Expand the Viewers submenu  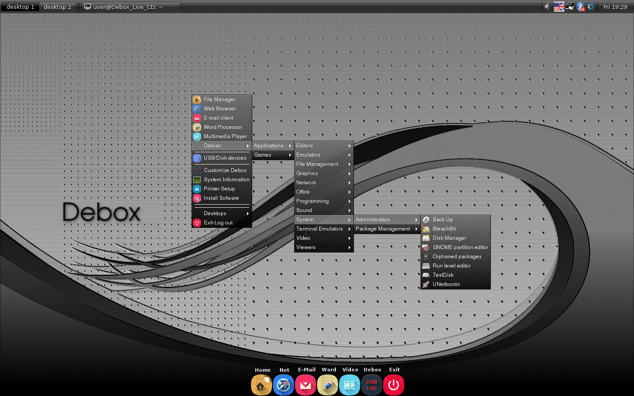(x=324, y=247)
